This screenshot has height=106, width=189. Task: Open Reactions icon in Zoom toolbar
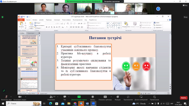click(x=118, y=97)
